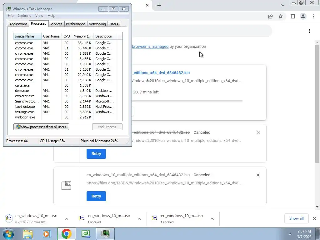Click iso icon of middle canceled shelf item
This screenshot has width=320, height=240.
(x=82, y=218)
